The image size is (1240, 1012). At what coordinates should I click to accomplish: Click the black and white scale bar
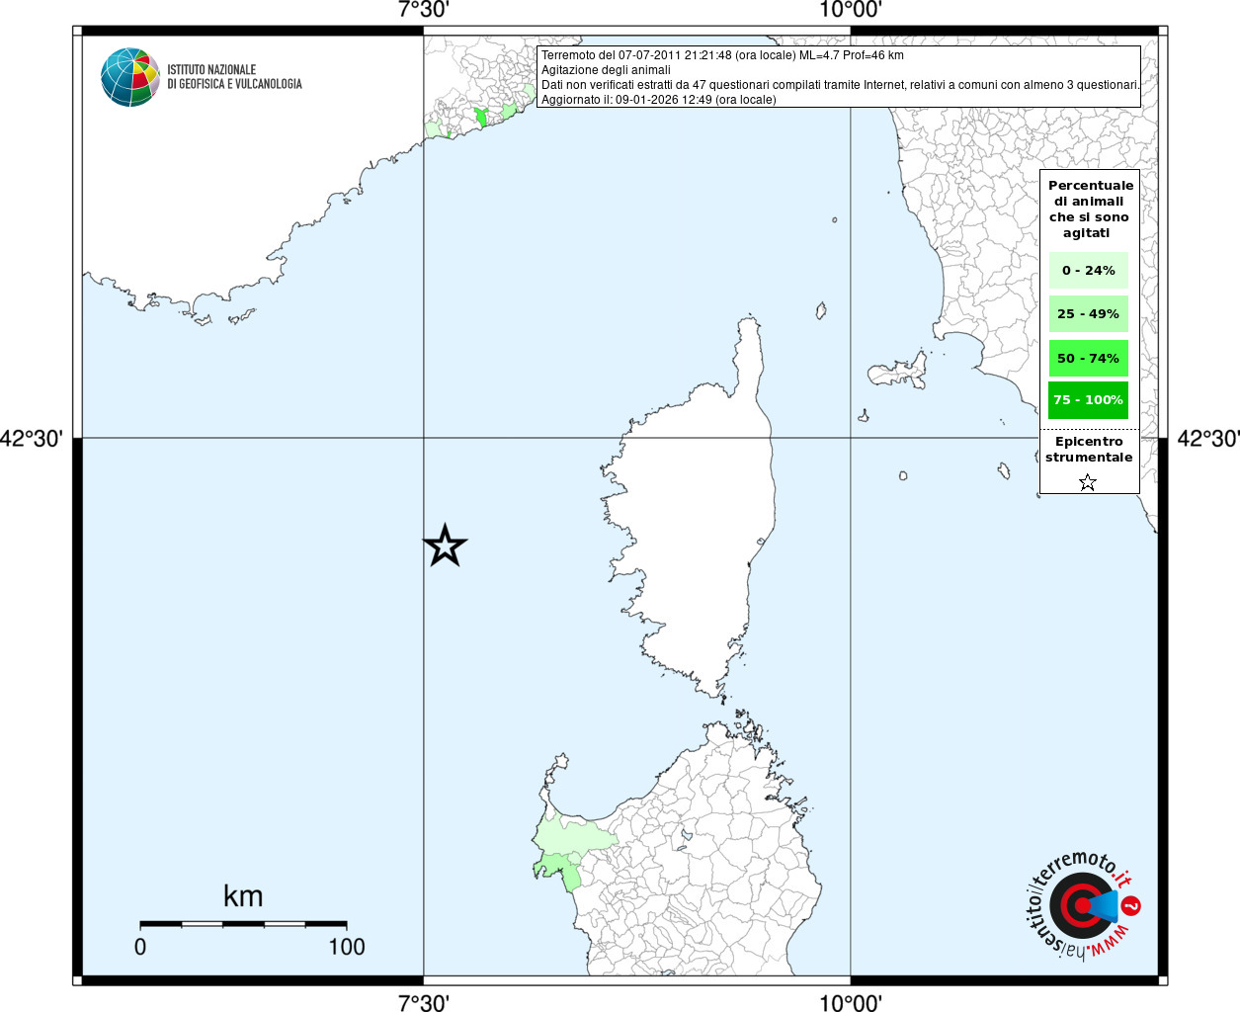[x=243, y=924]
